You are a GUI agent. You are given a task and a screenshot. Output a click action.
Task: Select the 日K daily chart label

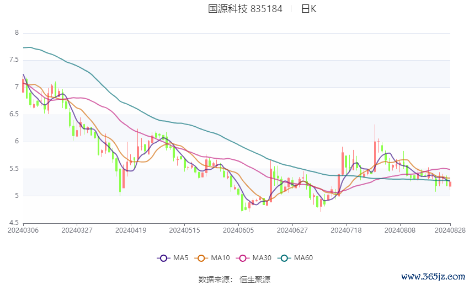308,9
